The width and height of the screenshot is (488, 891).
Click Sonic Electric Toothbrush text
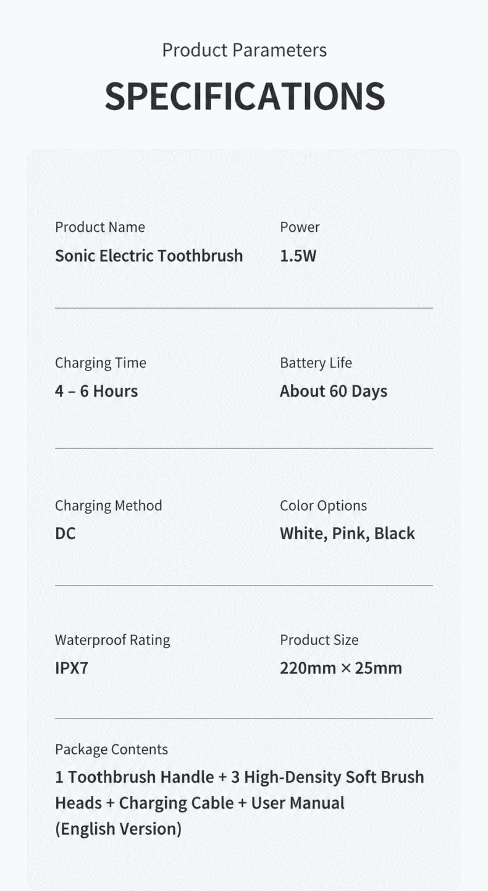pyautogui.click(x=149, y=255)
